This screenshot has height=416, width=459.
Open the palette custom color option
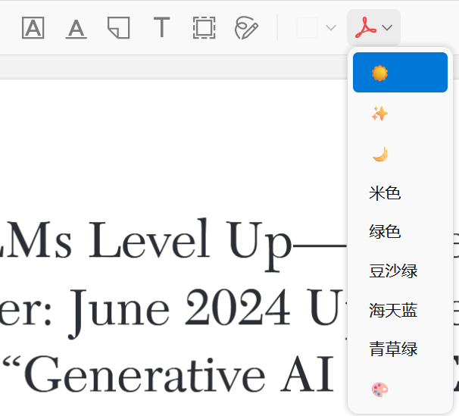(400, 389)
